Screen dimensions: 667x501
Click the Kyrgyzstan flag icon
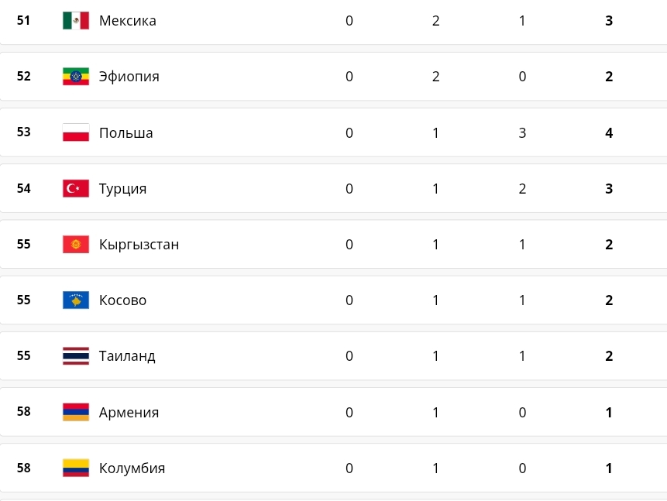pos(76,245)
